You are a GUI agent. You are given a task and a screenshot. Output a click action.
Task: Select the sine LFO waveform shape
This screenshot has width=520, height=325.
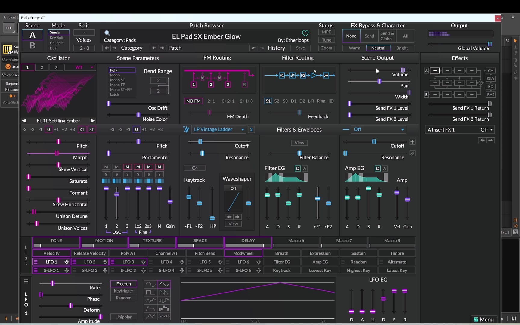[x=150, y=284]
